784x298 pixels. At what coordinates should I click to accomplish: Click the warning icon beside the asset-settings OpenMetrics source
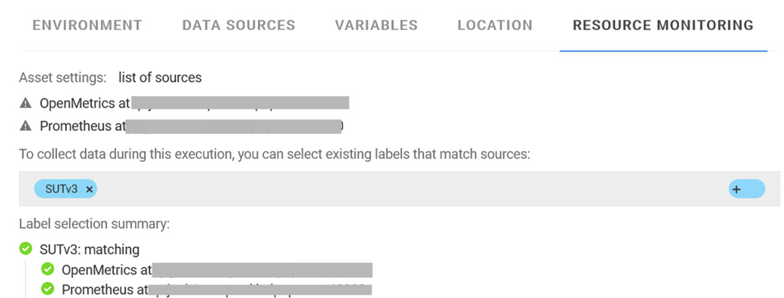[26, 103]
